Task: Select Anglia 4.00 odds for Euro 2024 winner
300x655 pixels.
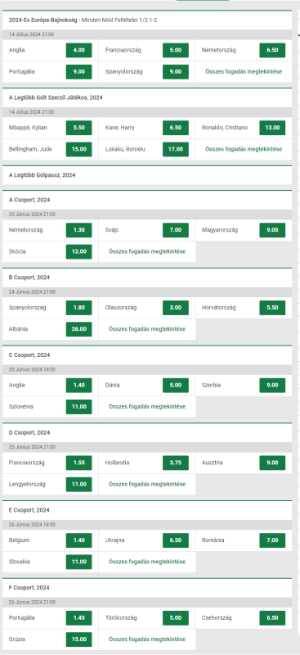Action: pyautogui.click(x=78, y=50)
